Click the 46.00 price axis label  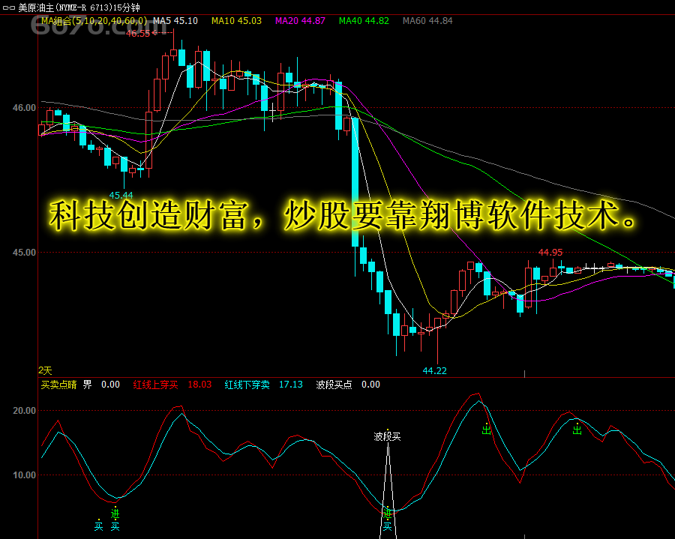point(24,107)
